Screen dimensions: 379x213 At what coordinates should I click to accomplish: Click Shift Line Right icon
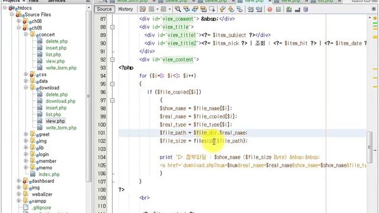[259, 9]
